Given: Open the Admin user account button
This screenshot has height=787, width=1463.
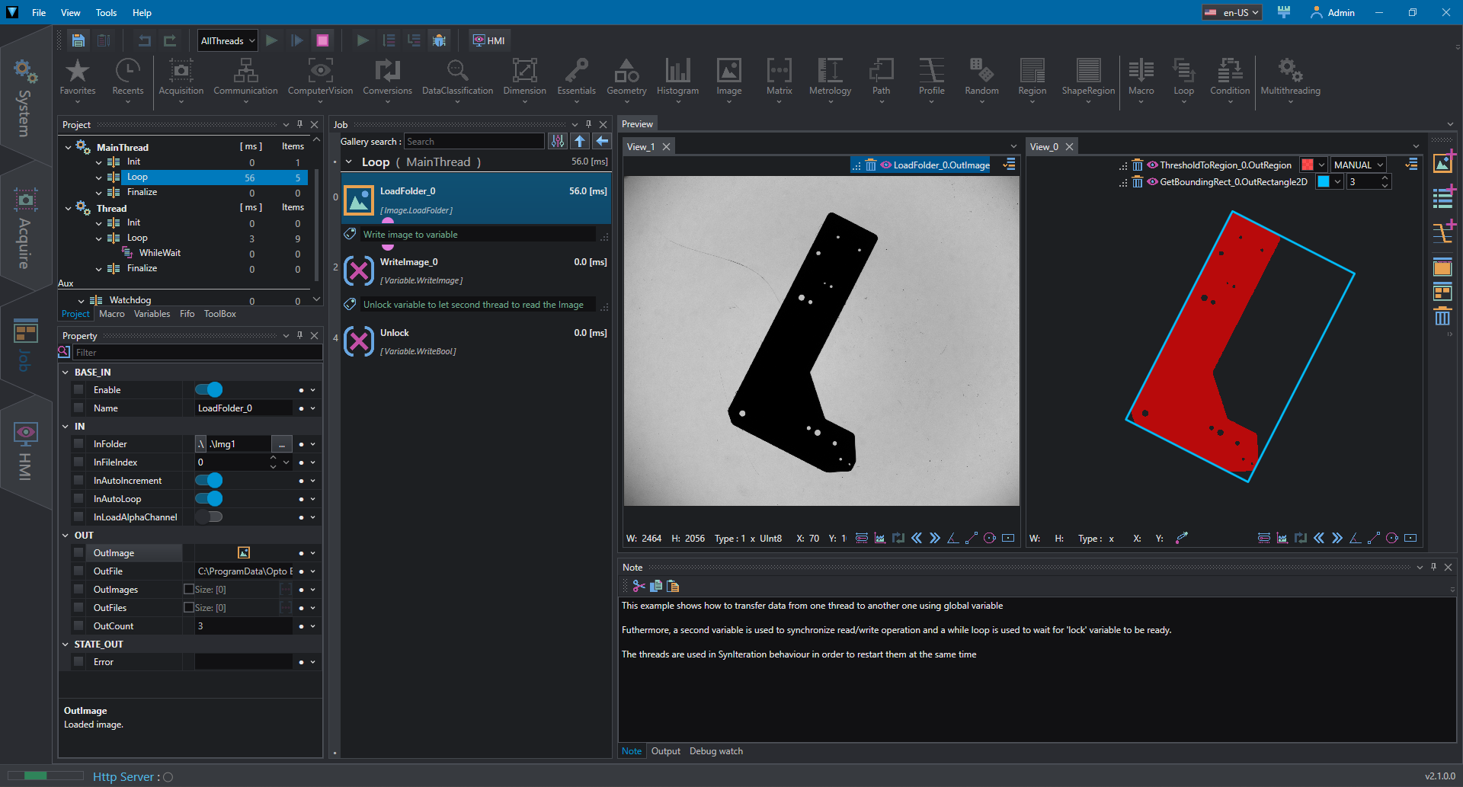Looking at the screenshot, I should coord(1332,12).
